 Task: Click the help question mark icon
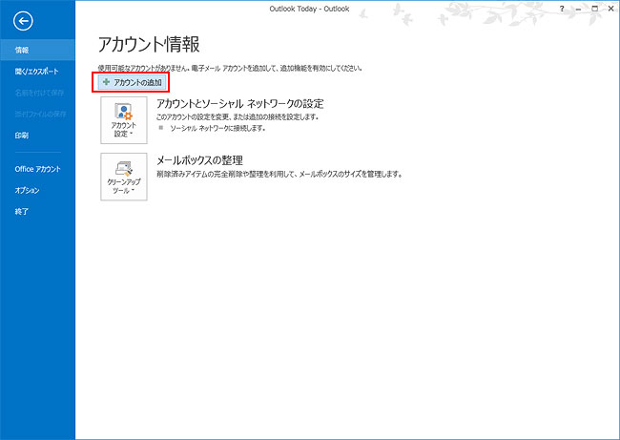point(562,9)
